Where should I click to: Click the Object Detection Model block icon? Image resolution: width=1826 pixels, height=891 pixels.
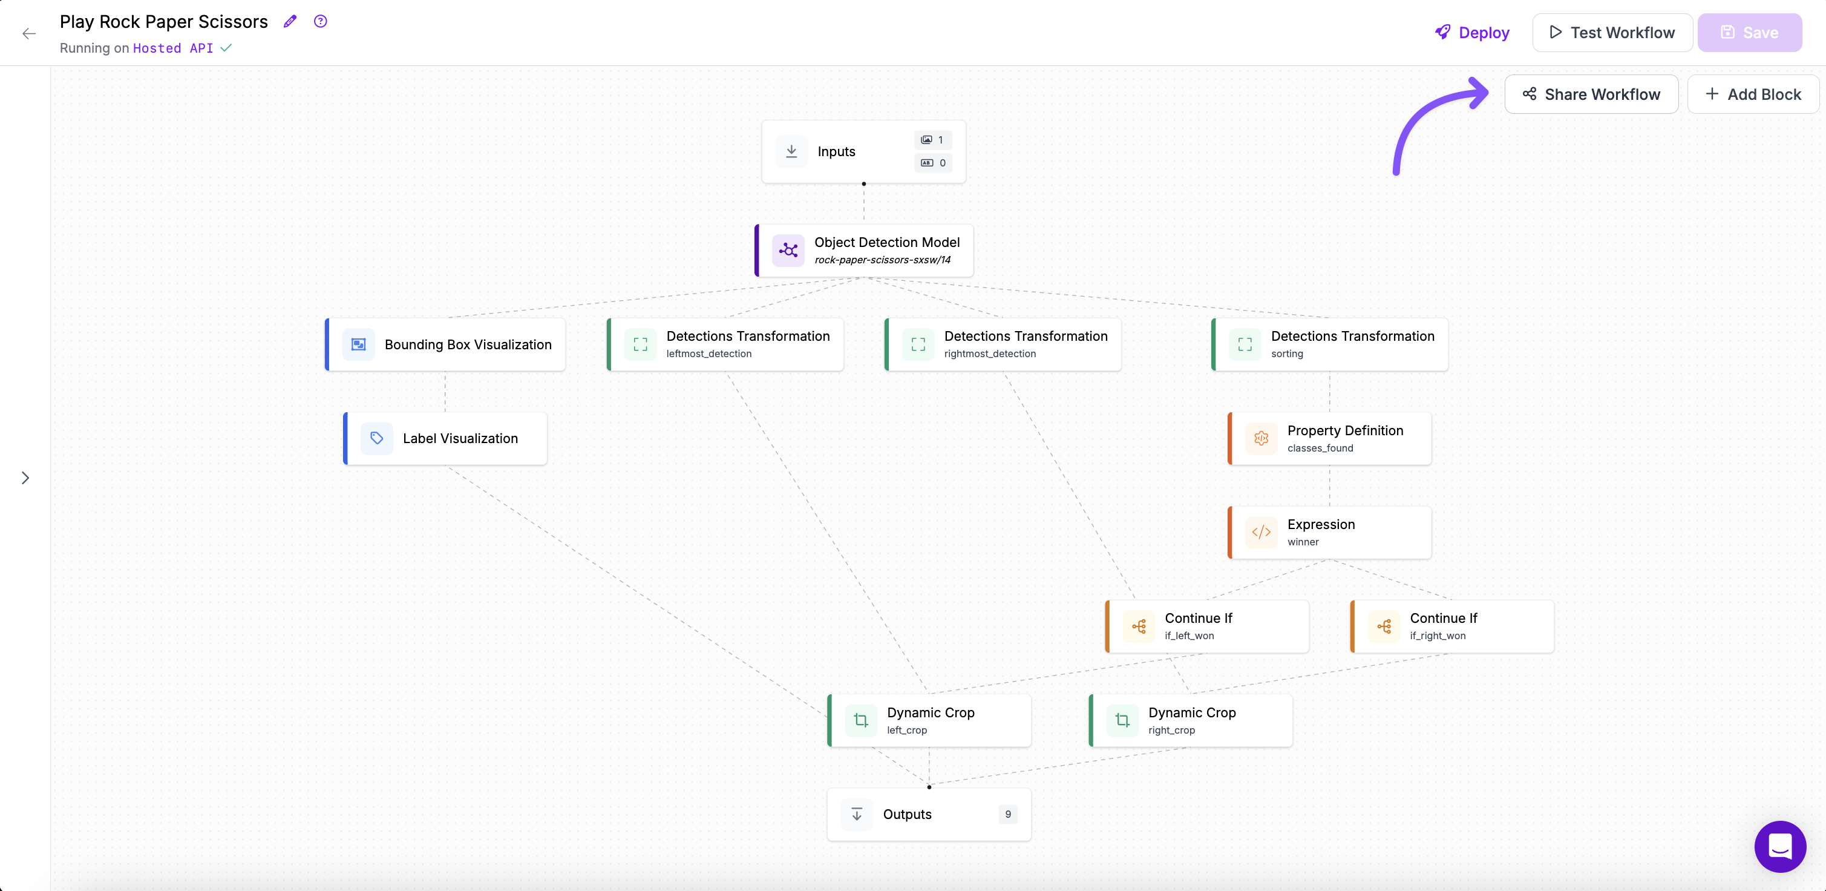pos(788,251)
